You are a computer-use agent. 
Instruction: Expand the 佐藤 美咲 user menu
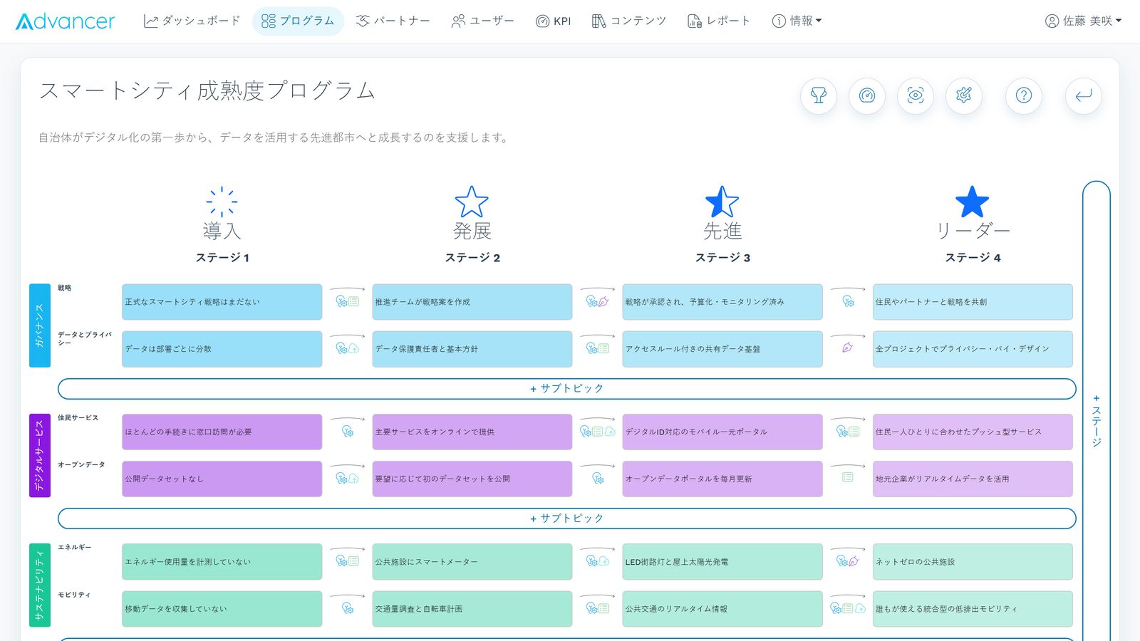[x=1083, y=21]
